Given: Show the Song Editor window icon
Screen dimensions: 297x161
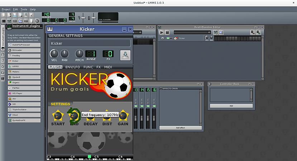Looking at the screenshot, I should 4,21.
